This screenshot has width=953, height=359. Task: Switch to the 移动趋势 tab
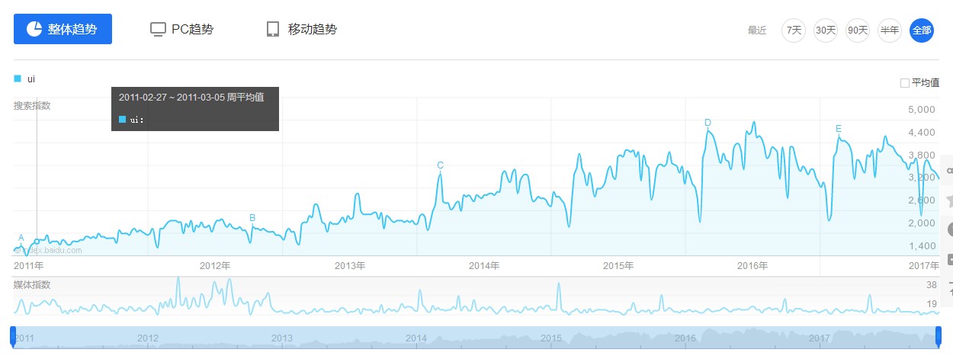point(302,29)
